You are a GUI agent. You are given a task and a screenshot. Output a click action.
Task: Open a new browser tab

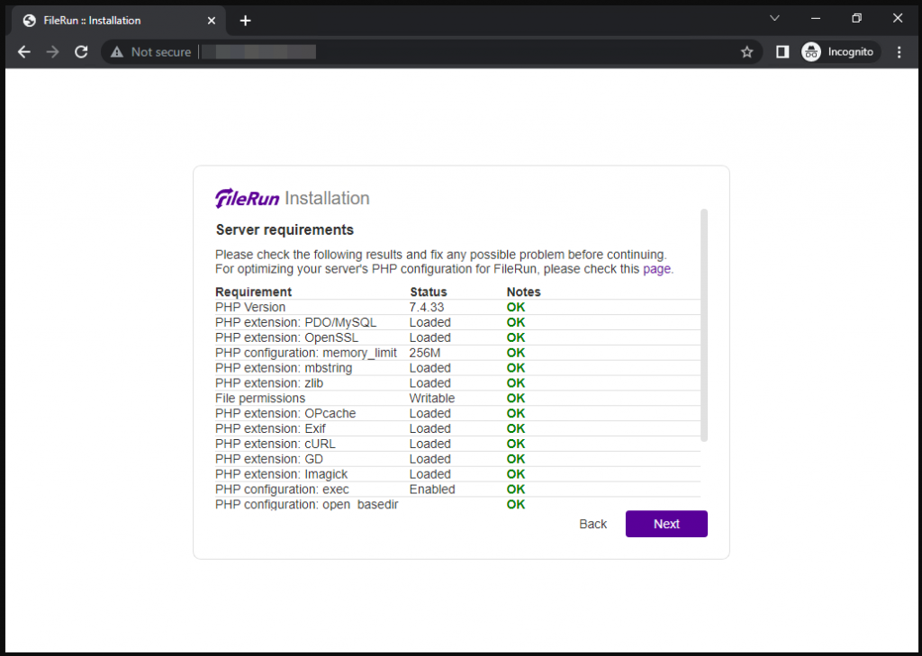[245, 21]
